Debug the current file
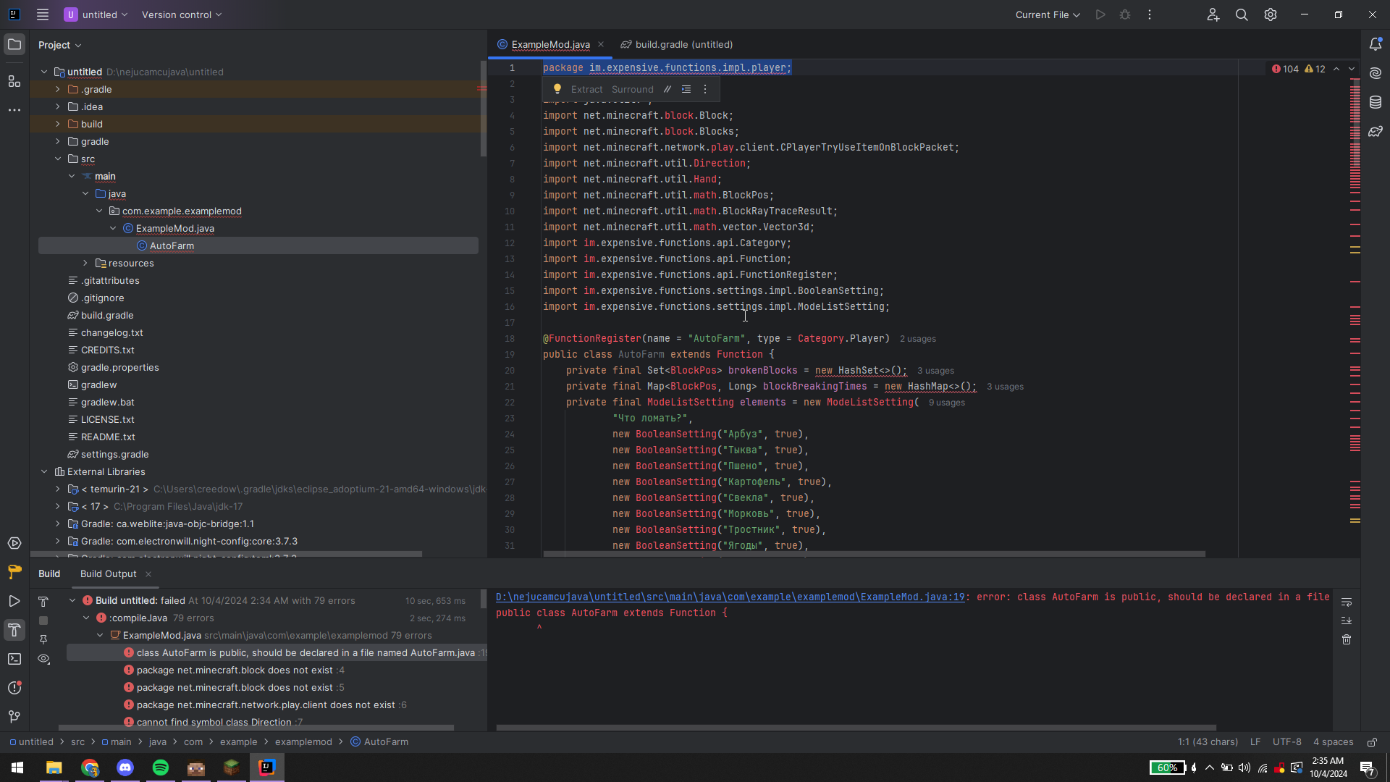1390x782 pixels. click(1125, 14)
